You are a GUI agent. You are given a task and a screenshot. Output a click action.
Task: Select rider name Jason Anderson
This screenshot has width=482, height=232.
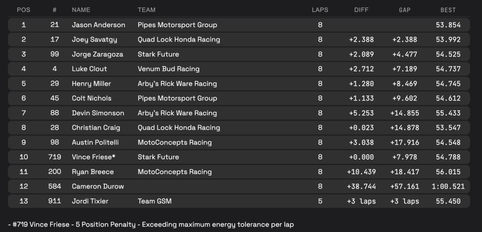pos(98,25)
